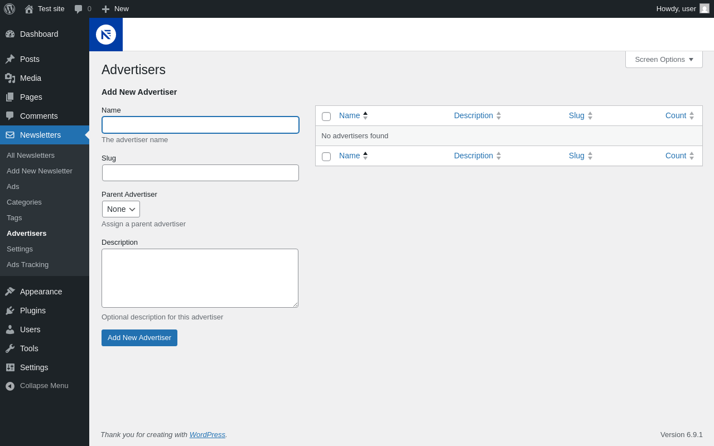Open the Tools menu

(x=45, y=348)
